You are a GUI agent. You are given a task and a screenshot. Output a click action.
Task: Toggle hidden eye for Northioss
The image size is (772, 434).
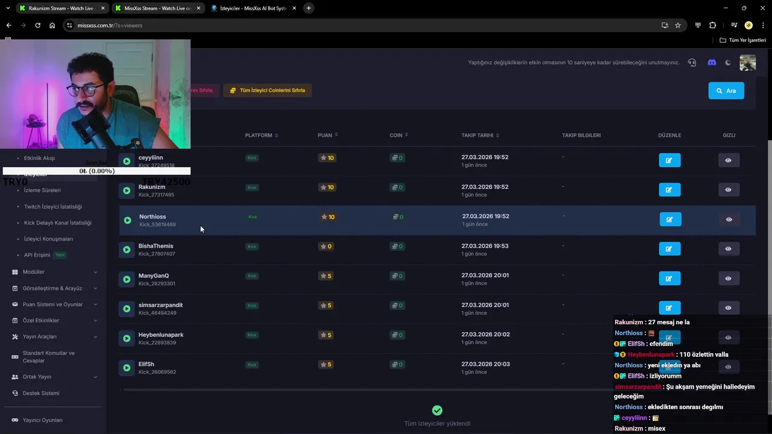[x=729, y=219]
